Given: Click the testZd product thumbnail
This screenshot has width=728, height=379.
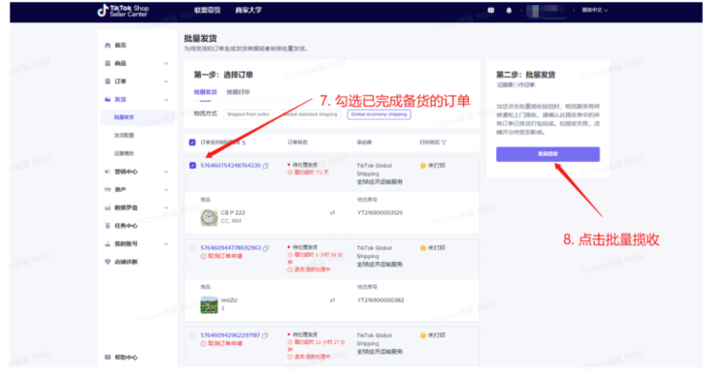Looking at the screenshot, I should click(x=209, y=304).
